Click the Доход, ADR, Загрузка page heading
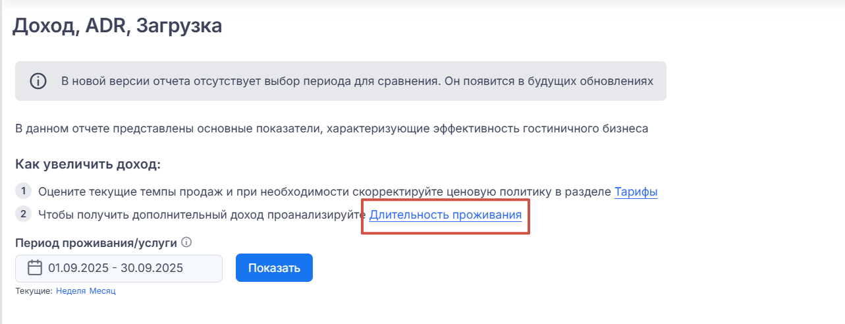This screenshot has width=845, height=324. click(117, 26)
